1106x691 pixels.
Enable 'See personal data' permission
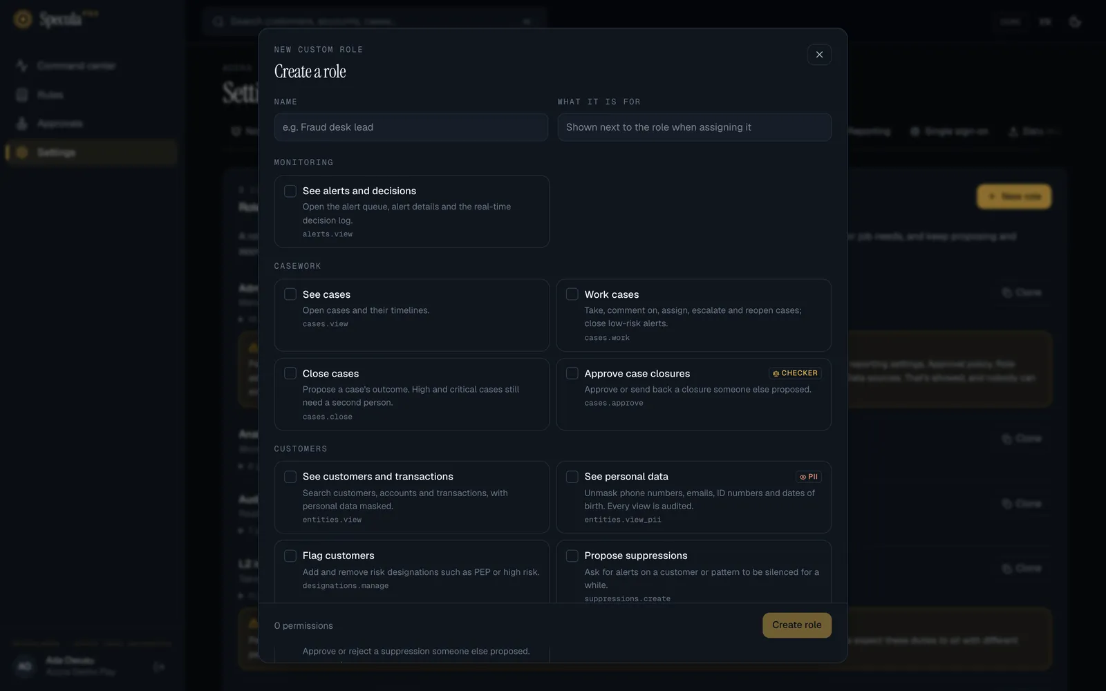pos(572,477)
